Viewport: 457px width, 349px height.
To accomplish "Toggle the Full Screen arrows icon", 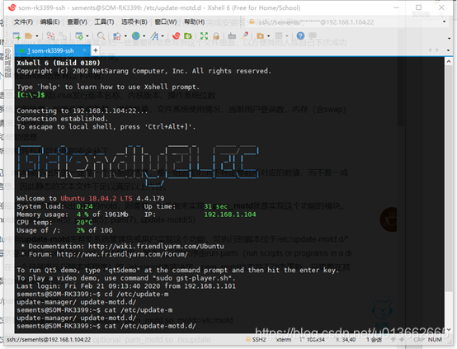I will pyautogui.click(x=204, y=35).
